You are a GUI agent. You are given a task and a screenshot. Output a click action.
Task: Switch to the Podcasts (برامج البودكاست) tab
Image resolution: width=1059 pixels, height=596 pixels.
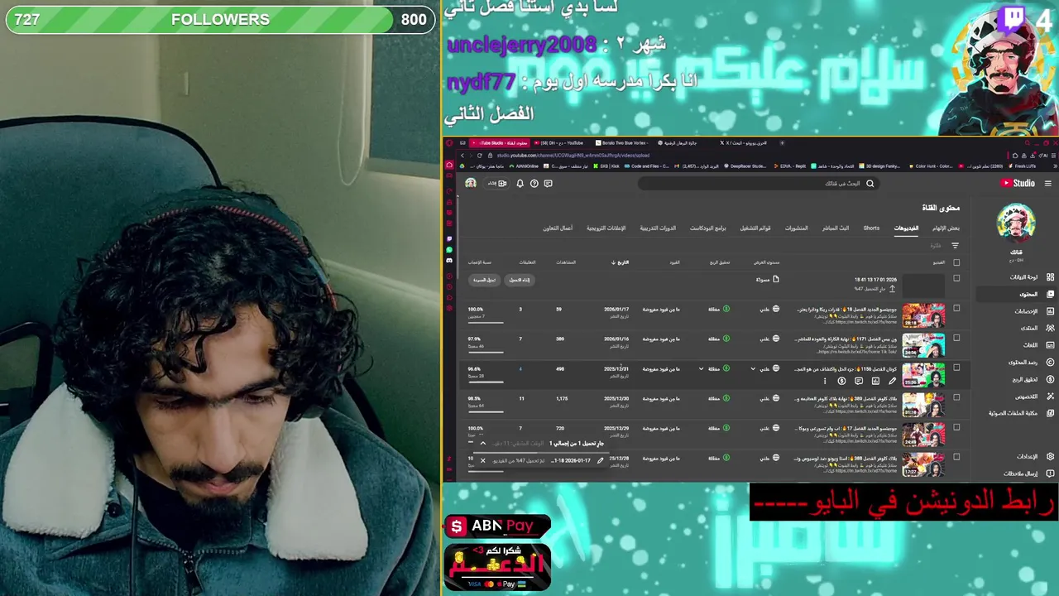pyautogui.click(x=708, y=228)
